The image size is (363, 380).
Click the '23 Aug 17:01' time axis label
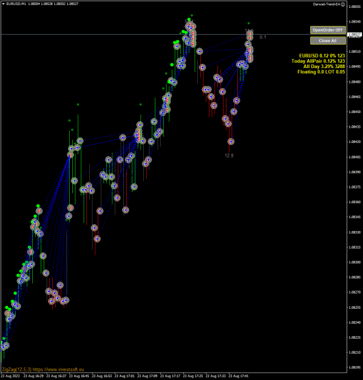tap(124, 376)
